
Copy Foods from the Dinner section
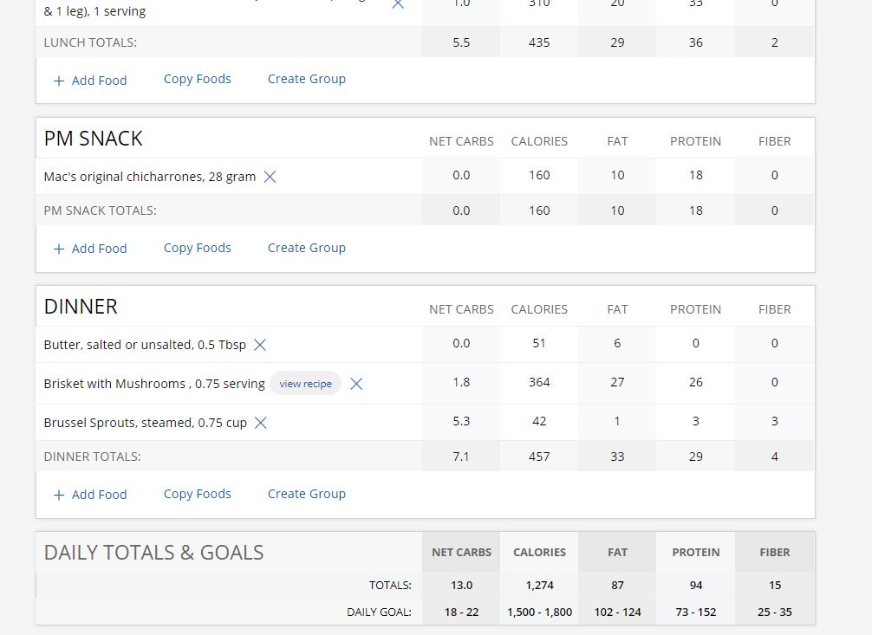pos(197,494)
